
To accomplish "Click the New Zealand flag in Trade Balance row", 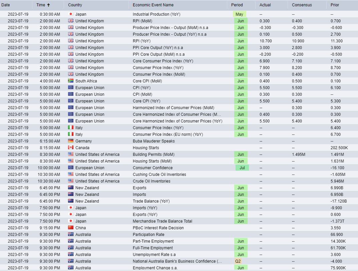I will click(x=71, y=201).
